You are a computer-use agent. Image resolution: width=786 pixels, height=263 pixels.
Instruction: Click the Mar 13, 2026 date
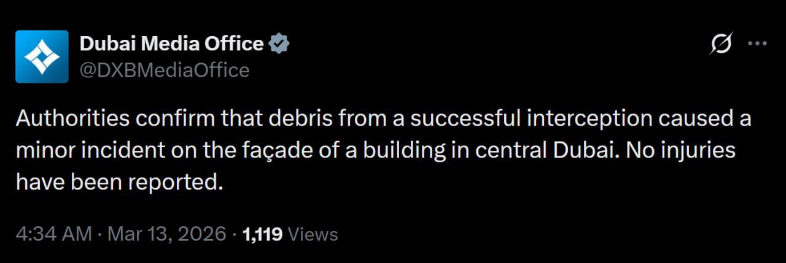click(x=168, y=234)
